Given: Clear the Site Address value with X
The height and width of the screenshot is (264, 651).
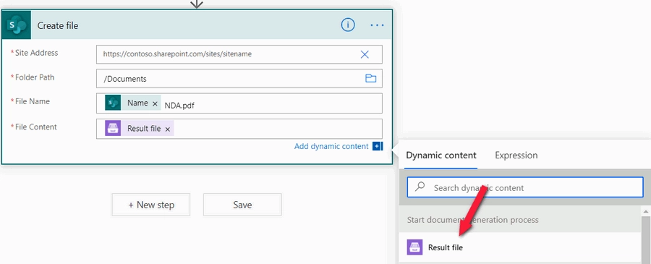Looking at the screenshot, I should [x=365, y=54].
